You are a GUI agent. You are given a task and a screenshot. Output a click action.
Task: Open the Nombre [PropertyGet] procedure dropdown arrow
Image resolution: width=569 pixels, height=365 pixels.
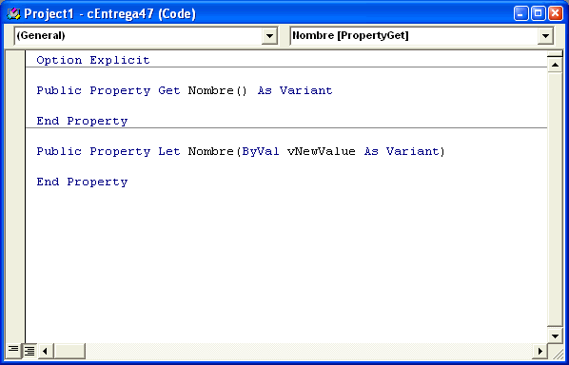pos(545,36)
